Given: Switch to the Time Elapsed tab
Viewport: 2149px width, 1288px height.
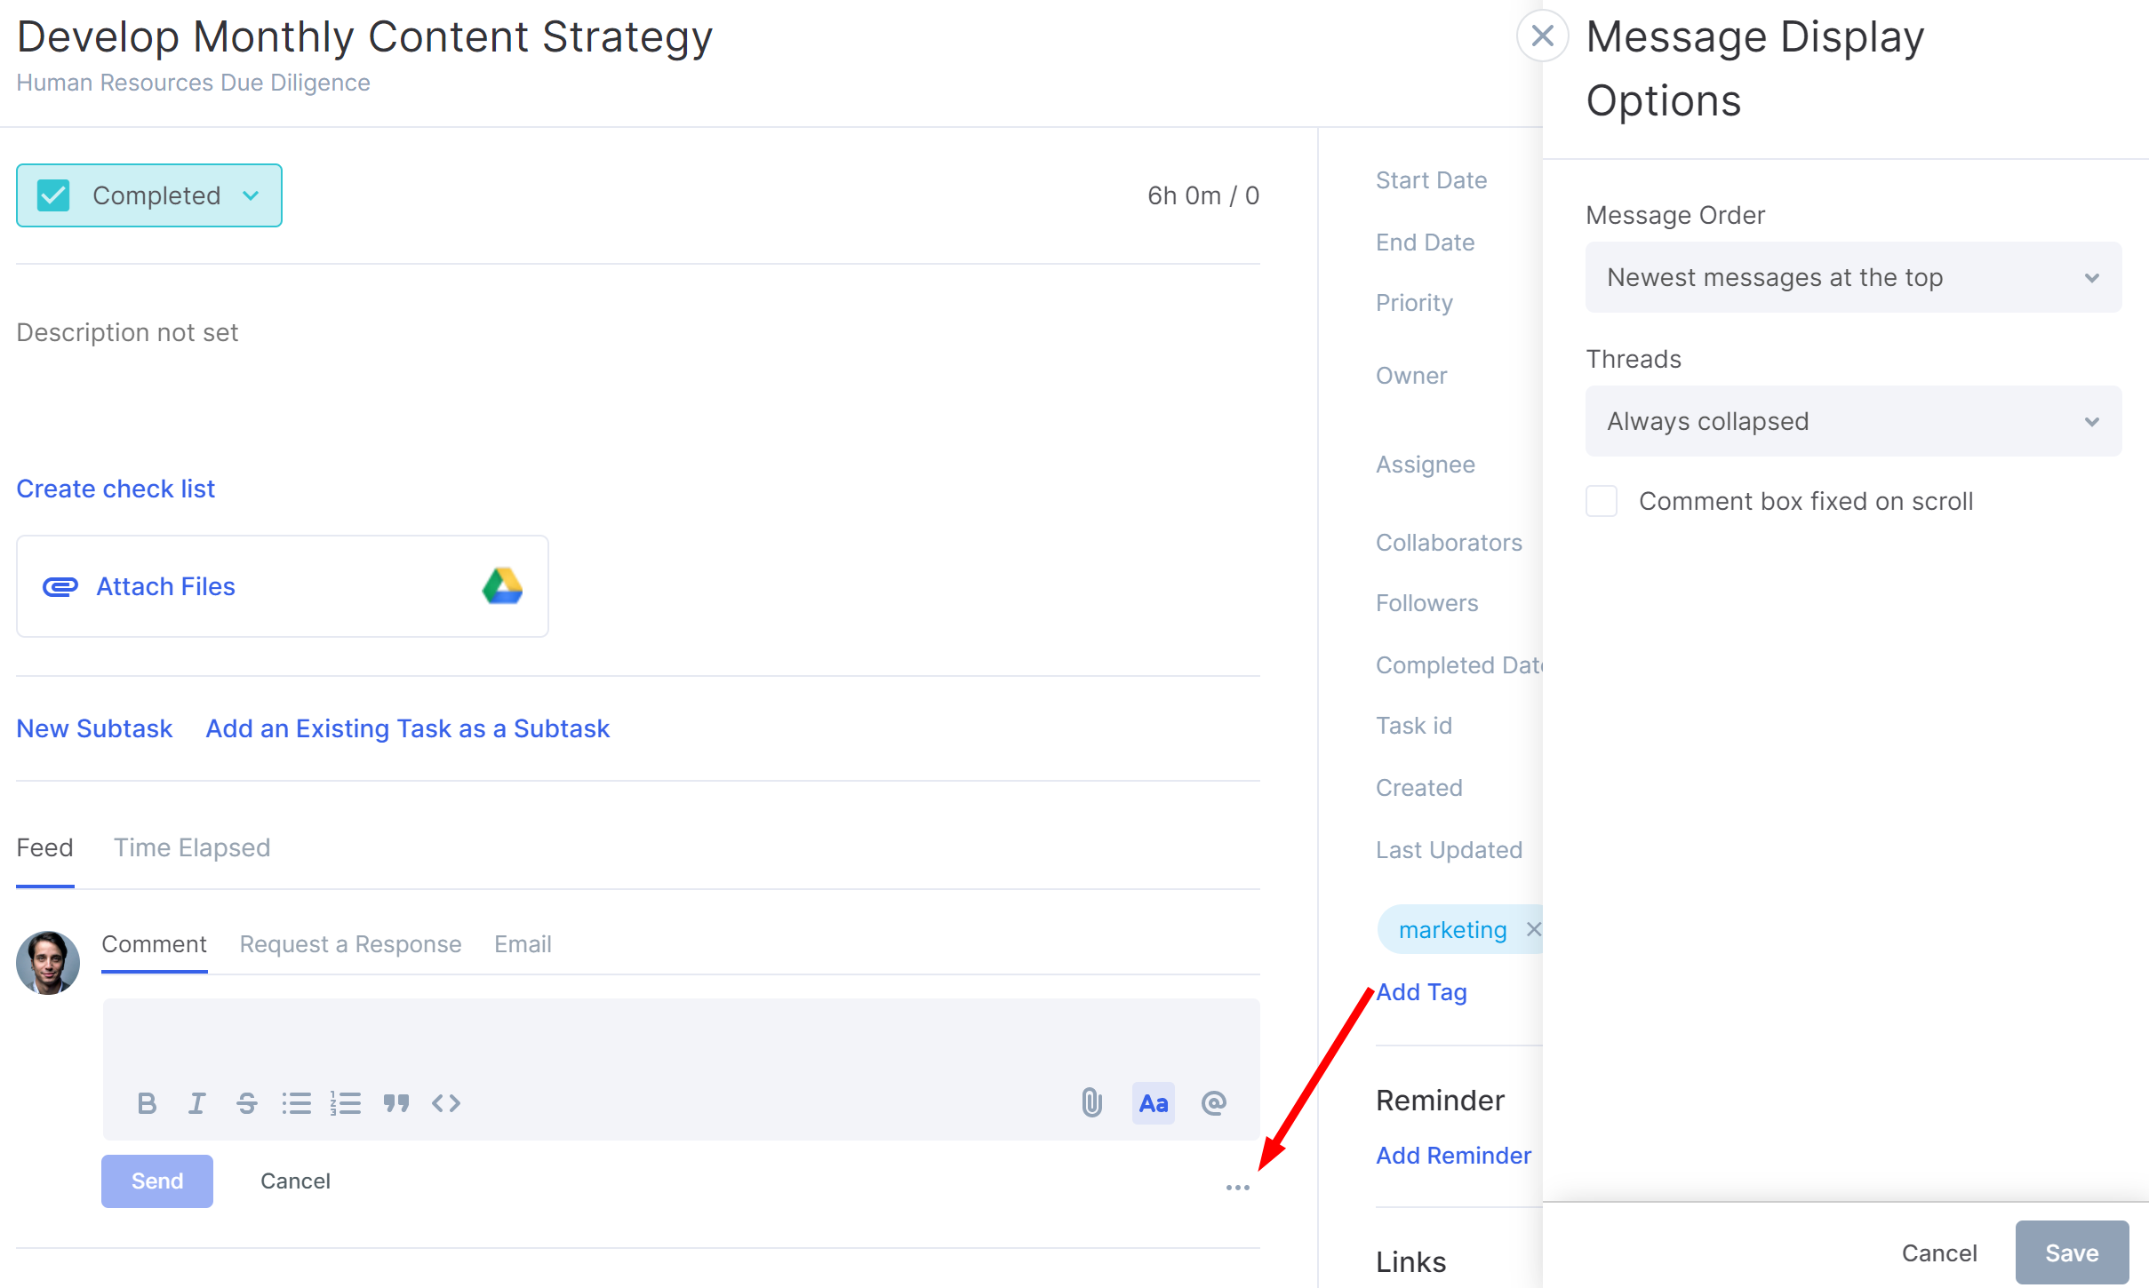Looking at the screenshot, I should [192, 847].
